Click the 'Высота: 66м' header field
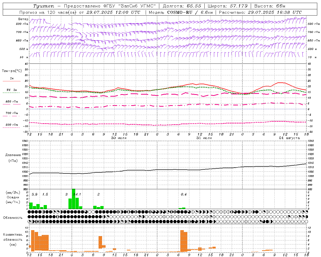The image size is (321, 257). 270,6
